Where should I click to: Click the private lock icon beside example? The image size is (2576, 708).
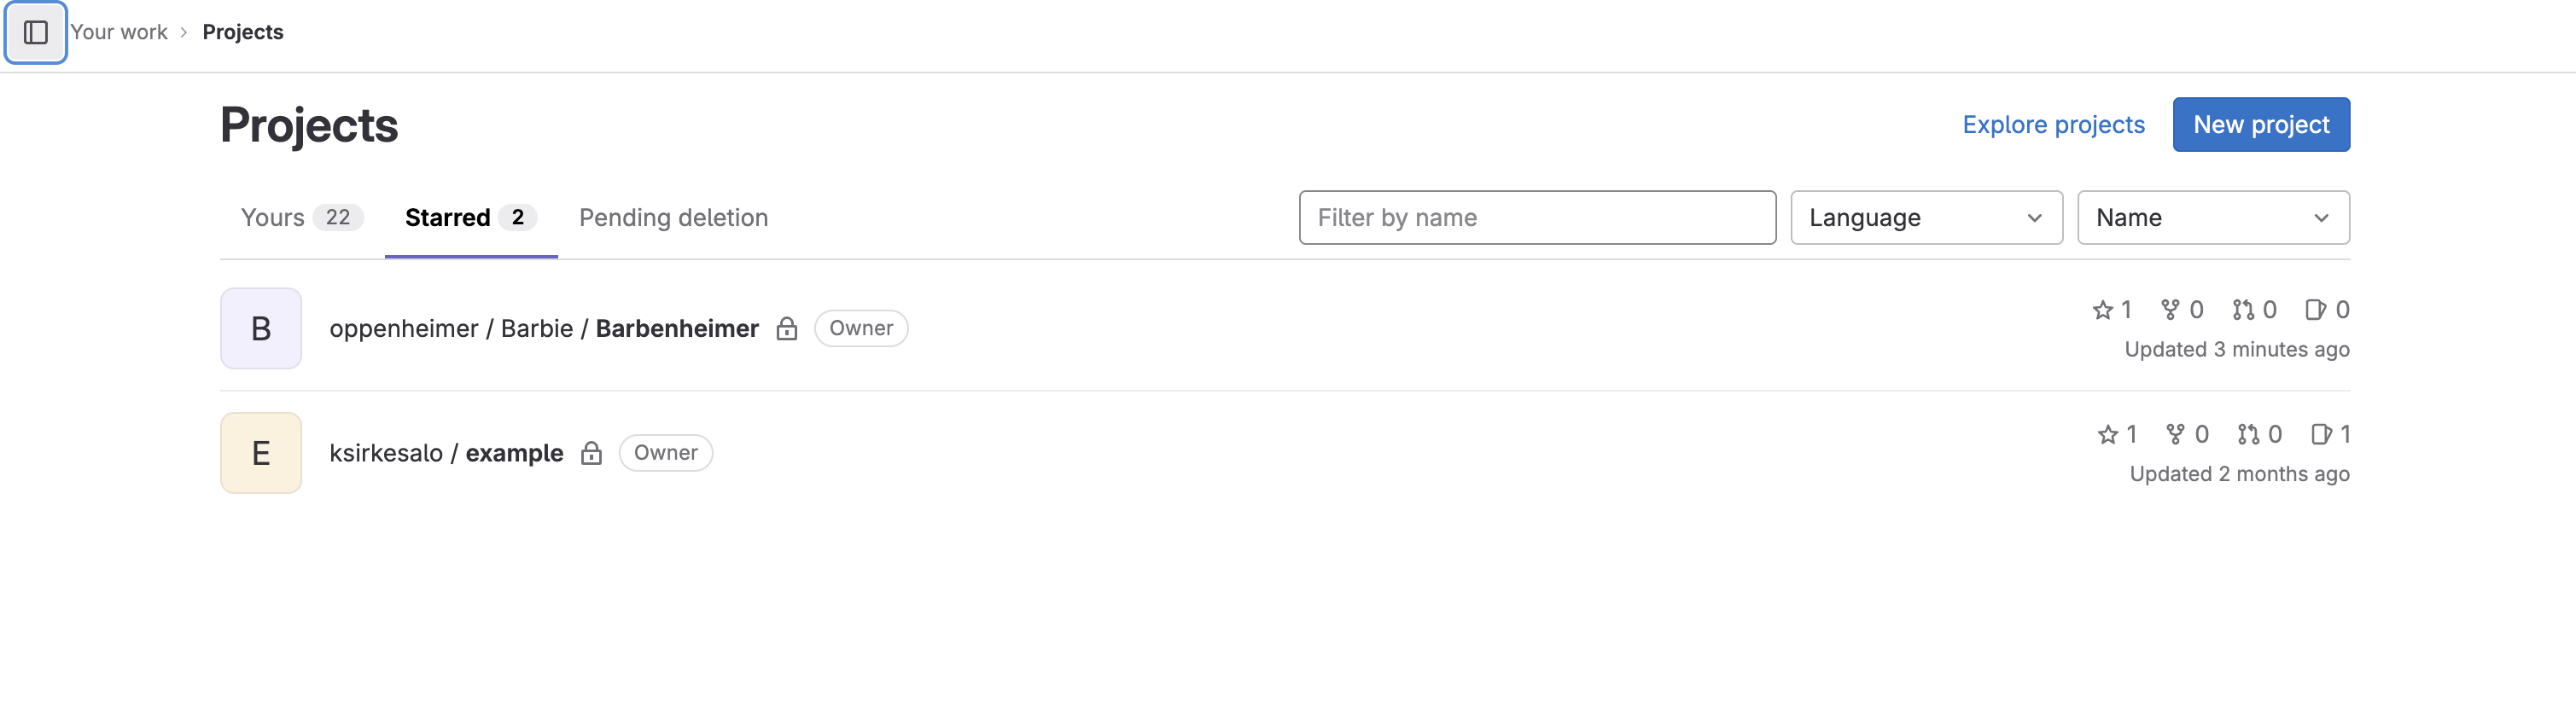[x=591, y=453]
